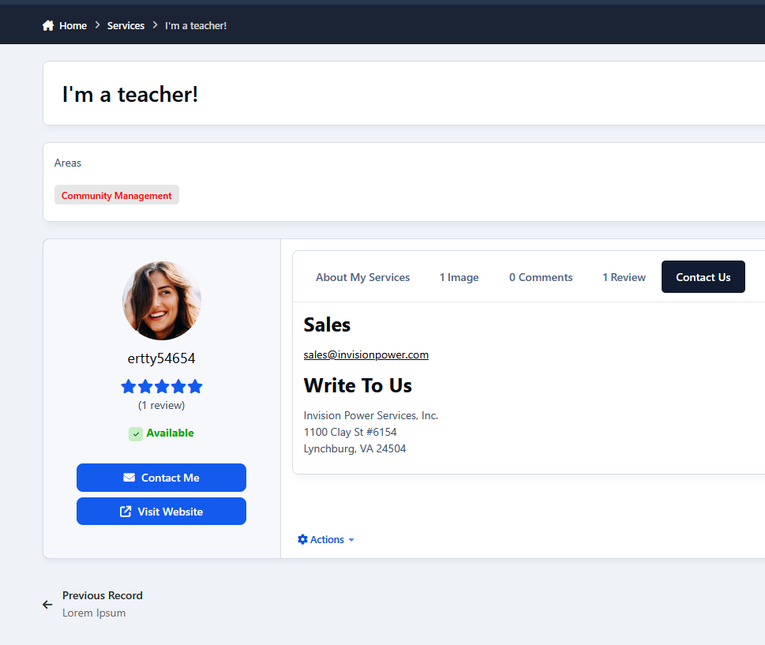Click the home icon in breadcrumb
This screenshot has width=765, height=645.
[x=48, y=26]
